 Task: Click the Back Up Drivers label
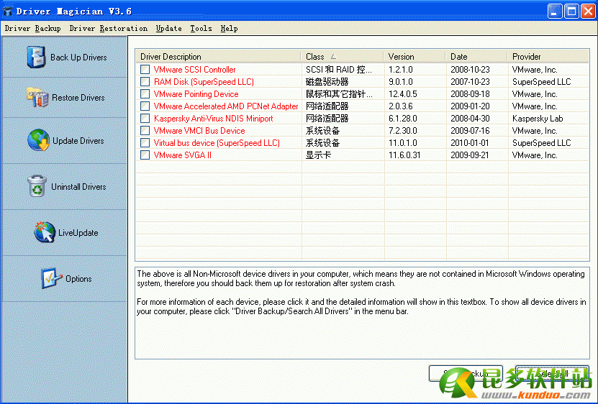(x=78, y=58)
